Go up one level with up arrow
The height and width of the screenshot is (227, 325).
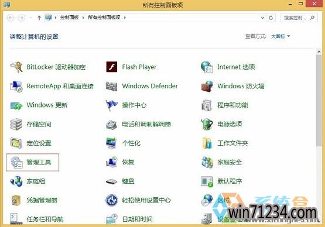(x=39, y=18)
